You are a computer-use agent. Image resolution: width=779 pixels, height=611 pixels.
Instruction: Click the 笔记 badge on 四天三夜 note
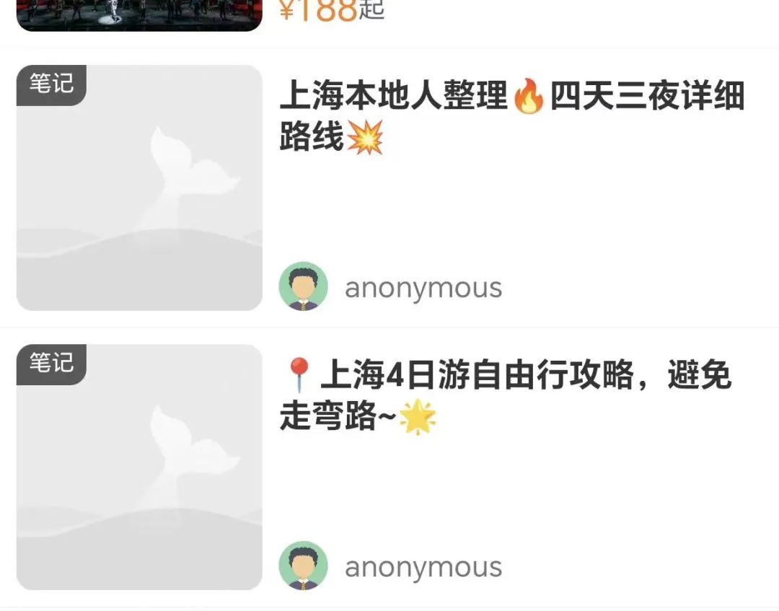tap(51, 84)
